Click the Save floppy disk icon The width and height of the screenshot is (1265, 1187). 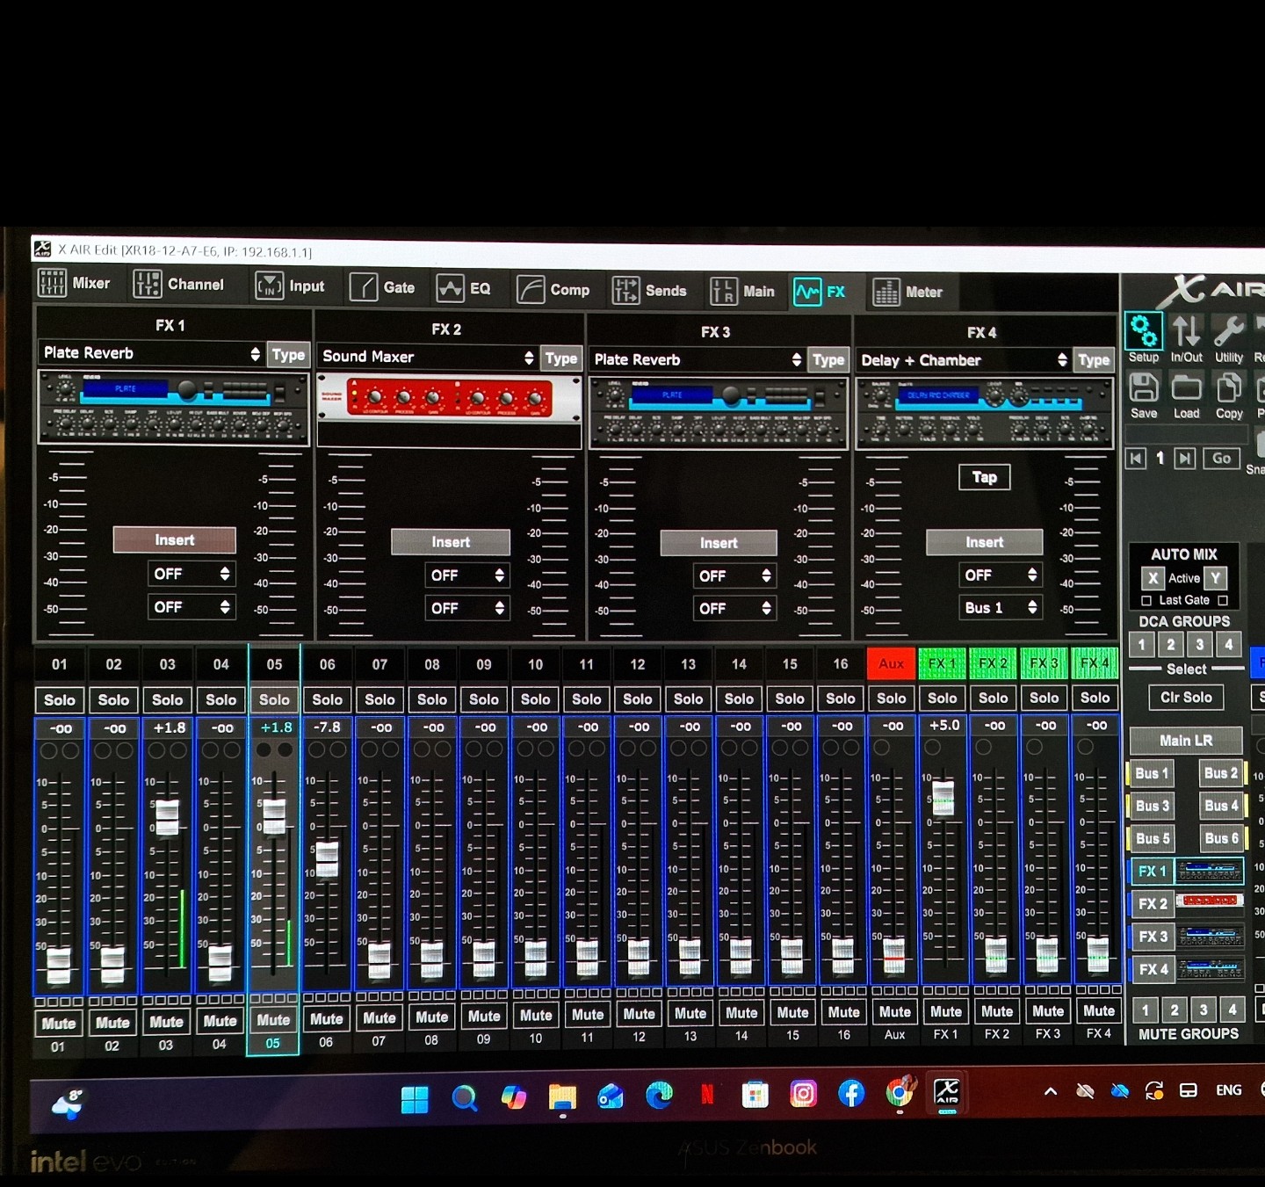point(1143,387)
